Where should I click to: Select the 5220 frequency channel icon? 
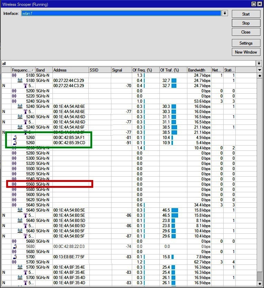point(14,96)
